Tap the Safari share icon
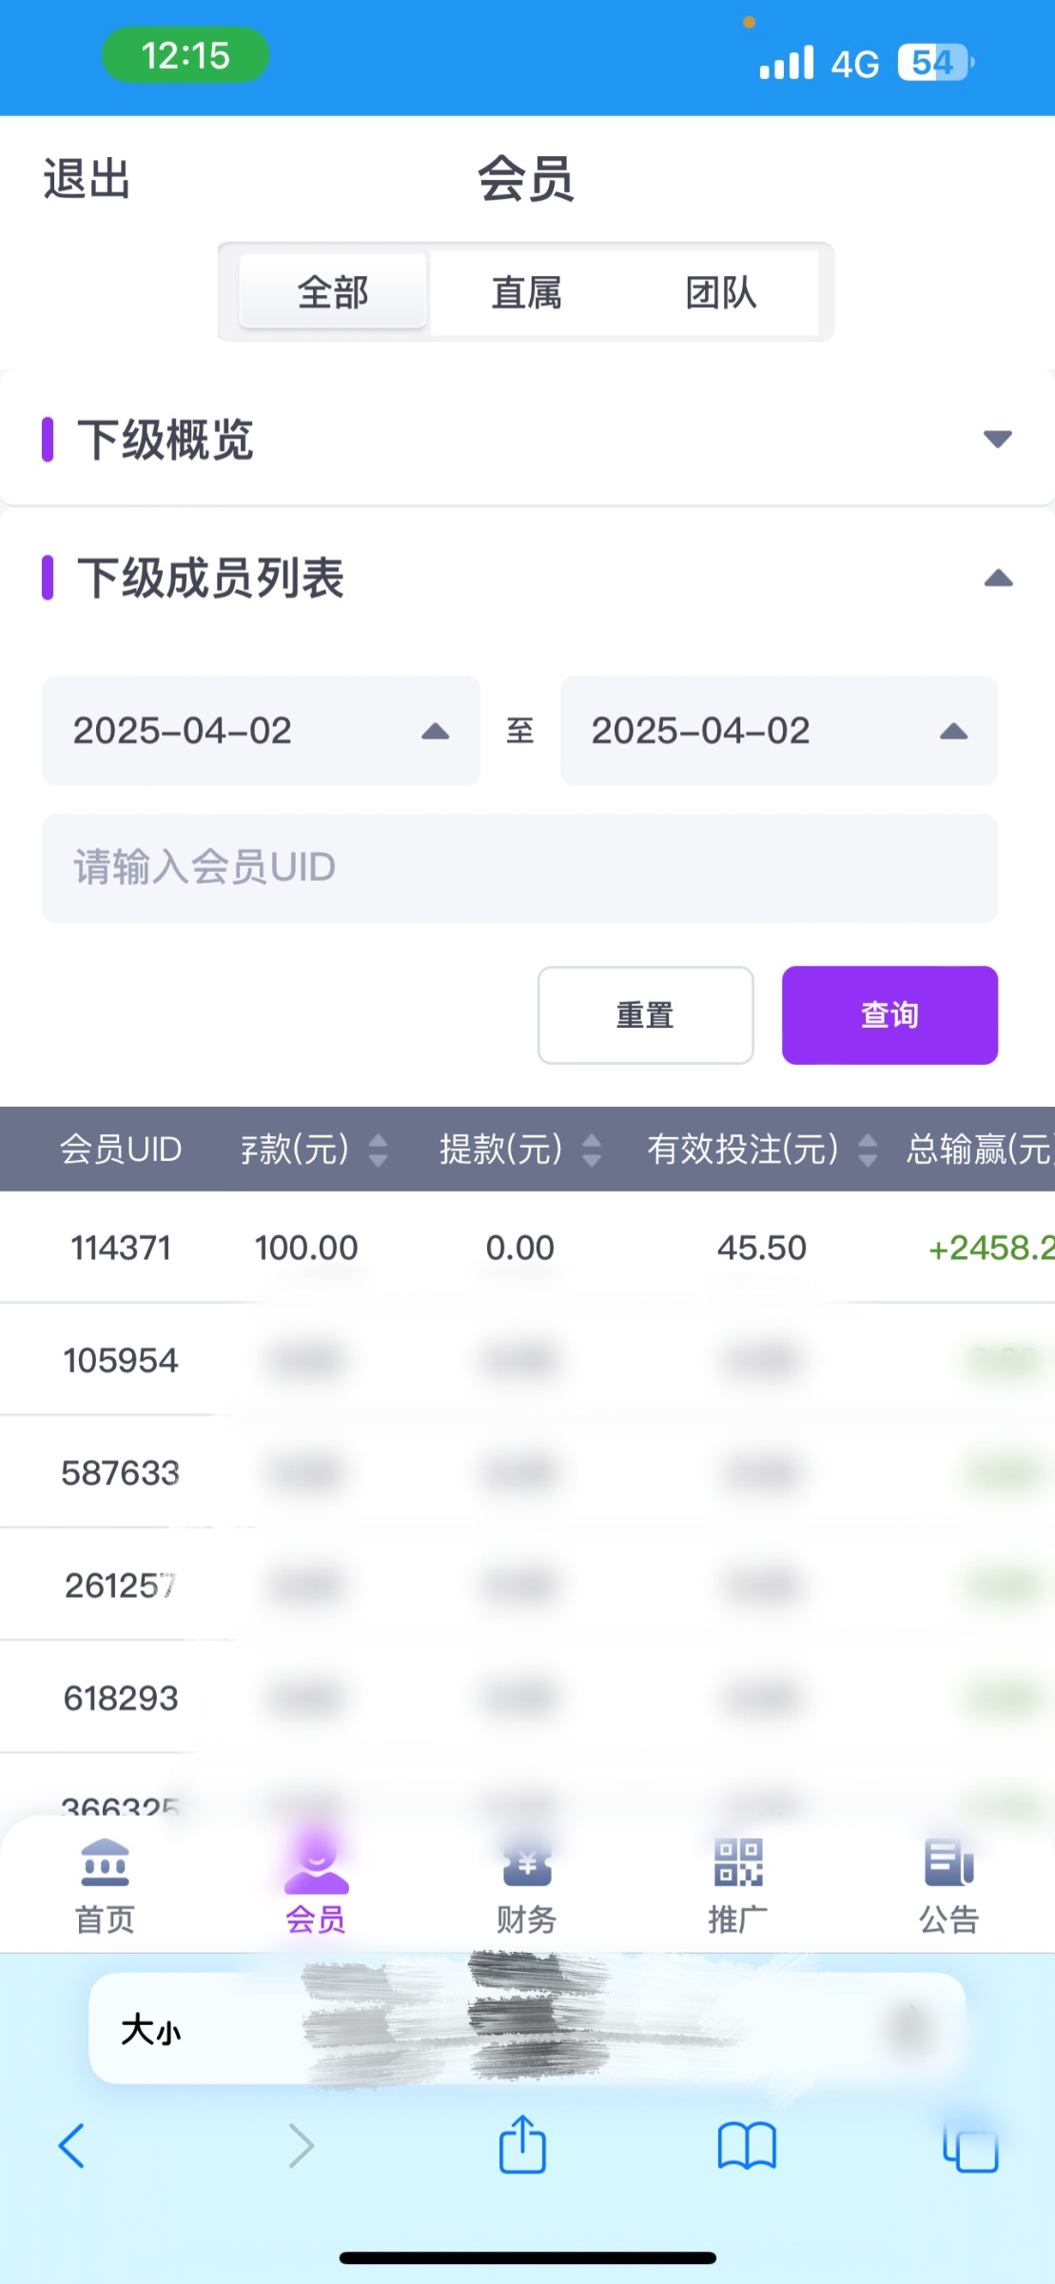The height and width of the screenshot is (2284, 1055). [x=522, y=2146]
